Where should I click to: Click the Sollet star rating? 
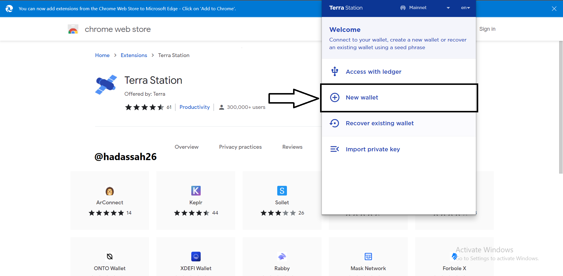(x=278, y=213)
